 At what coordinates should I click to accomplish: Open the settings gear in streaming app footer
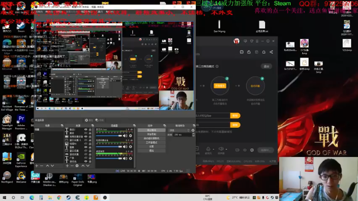tap(252, 150)
